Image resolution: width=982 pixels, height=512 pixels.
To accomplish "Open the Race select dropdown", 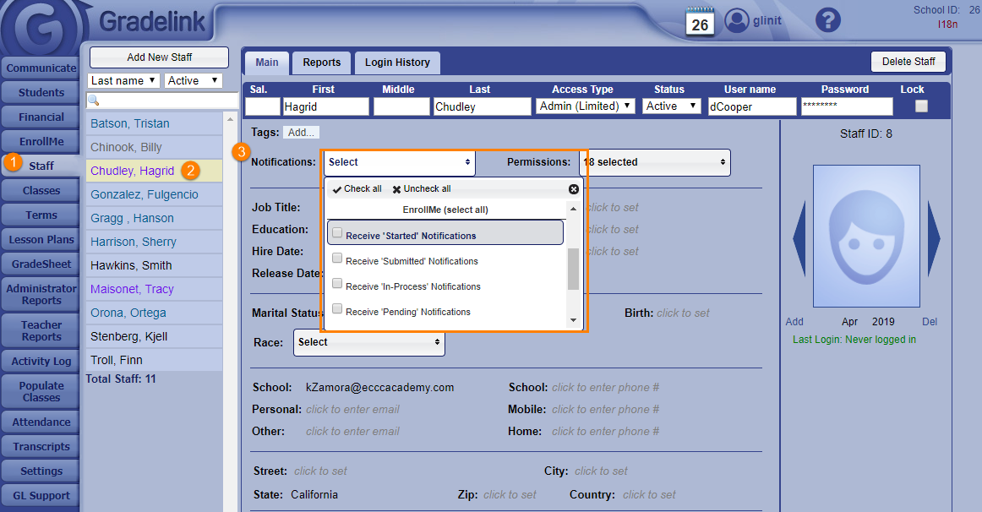I will pos(369,342).
